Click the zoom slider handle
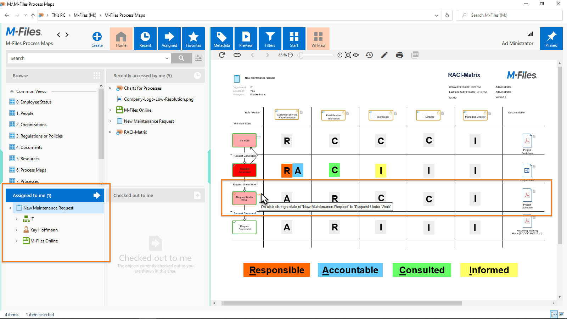 [301, 55]
